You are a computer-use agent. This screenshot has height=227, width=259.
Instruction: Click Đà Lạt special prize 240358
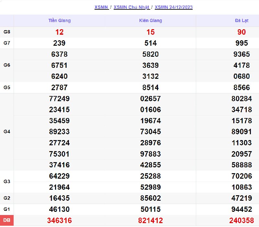(242, 221)
